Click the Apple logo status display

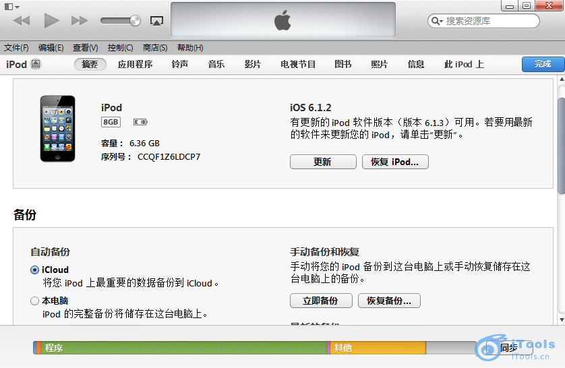coord(283,20)
